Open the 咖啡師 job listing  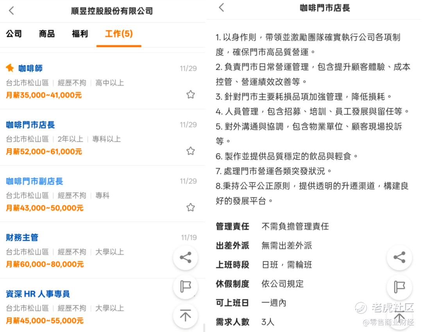(x=30, y=68)
